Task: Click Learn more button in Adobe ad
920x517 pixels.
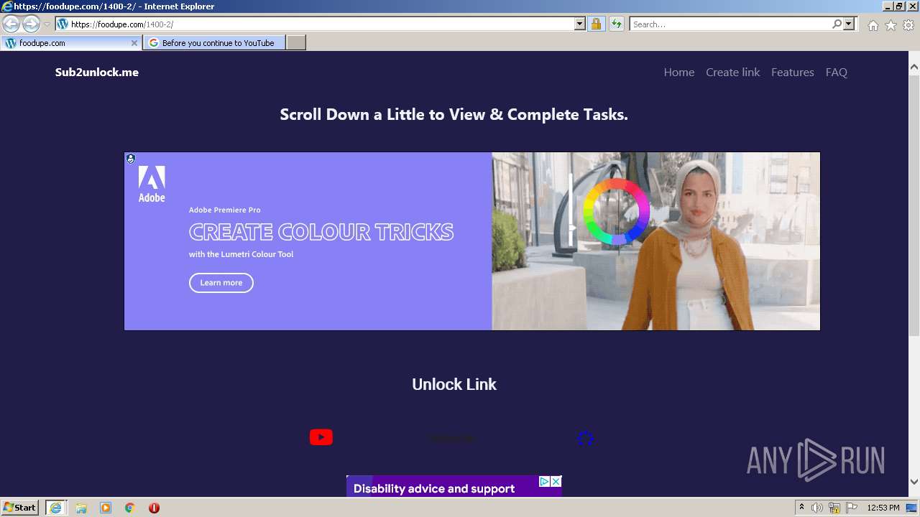Action: tap(221, 283)
